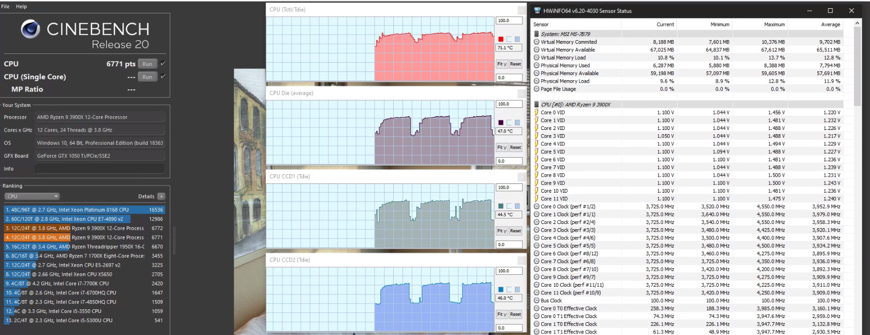Pick the blue line swatch in CPU CCD2 graph
This screenshot has width=870, height=335.
click(x=501, y=289)
